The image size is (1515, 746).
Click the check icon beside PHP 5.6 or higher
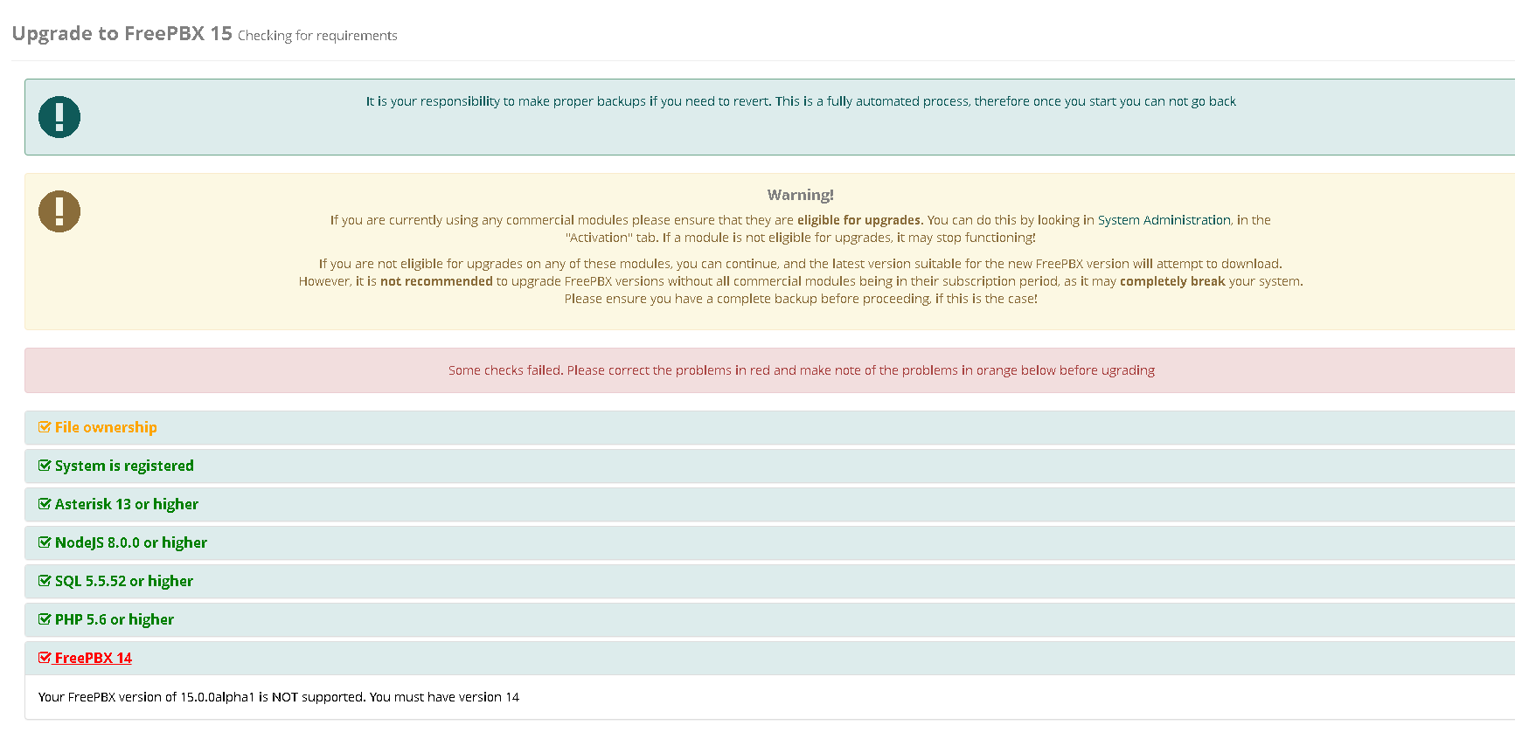(x=45, y=619)
